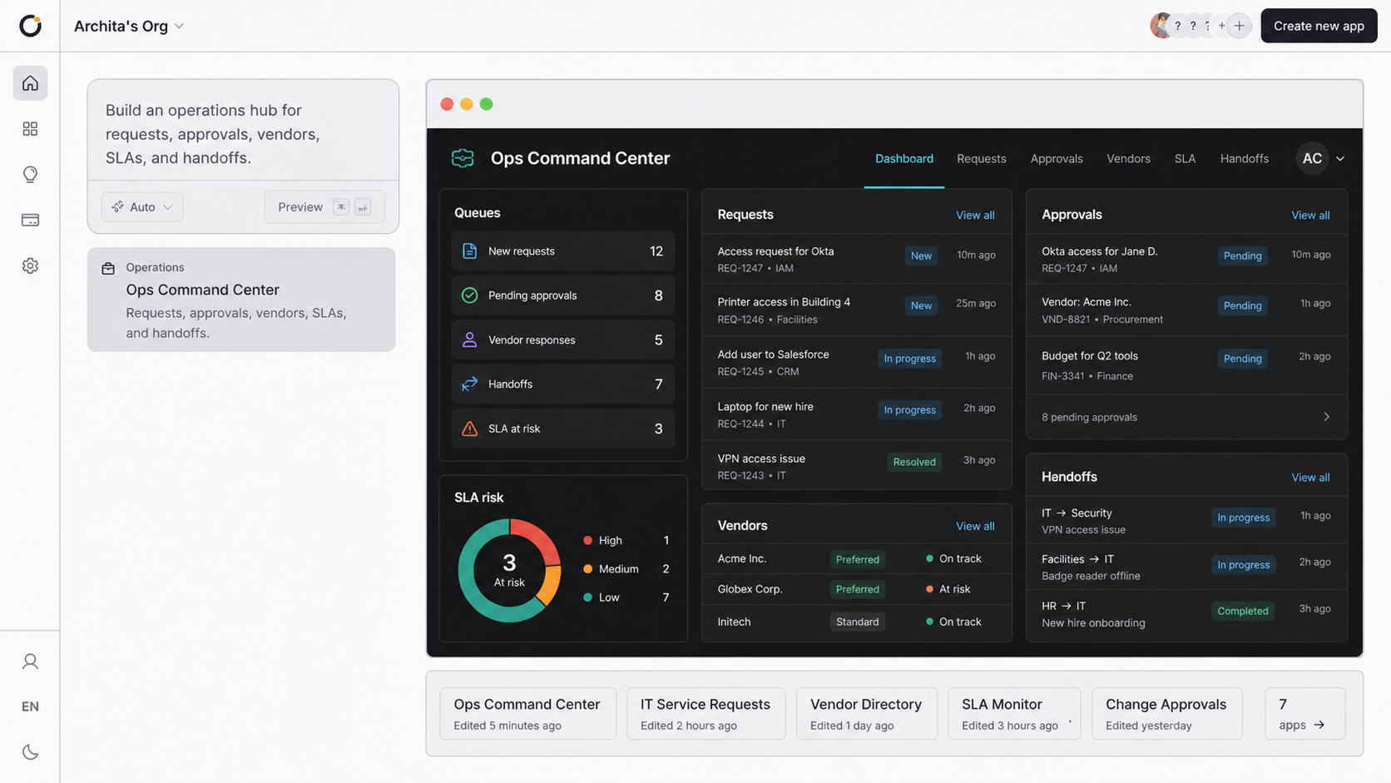Switch to the Vendors tab
The image size is (1391, 783).
point(1128,159)
